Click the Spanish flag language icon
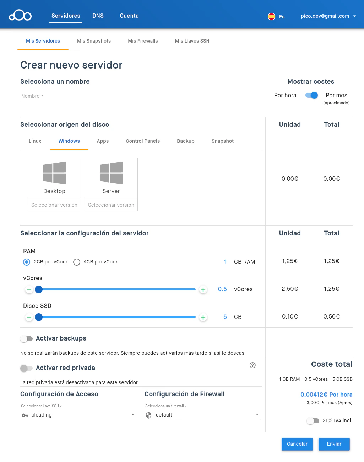The width and height of the screenshot is (364, 462). pyautogui.click(x=271, y=16)
